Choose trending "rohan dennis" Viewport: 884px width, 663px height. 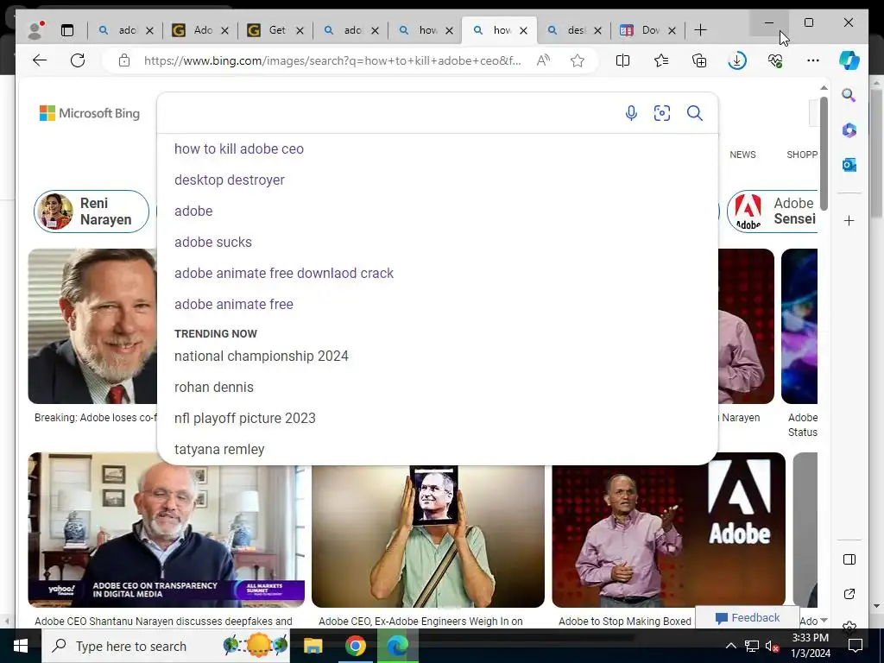(214, 388)
